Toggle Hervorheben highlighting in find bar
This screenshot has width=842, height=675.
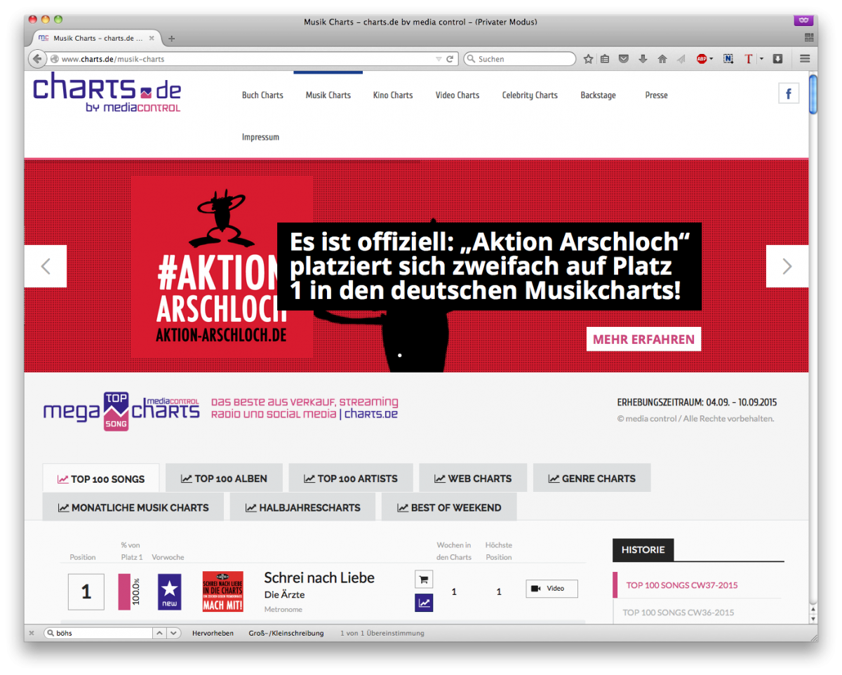[x=213, y=633]
